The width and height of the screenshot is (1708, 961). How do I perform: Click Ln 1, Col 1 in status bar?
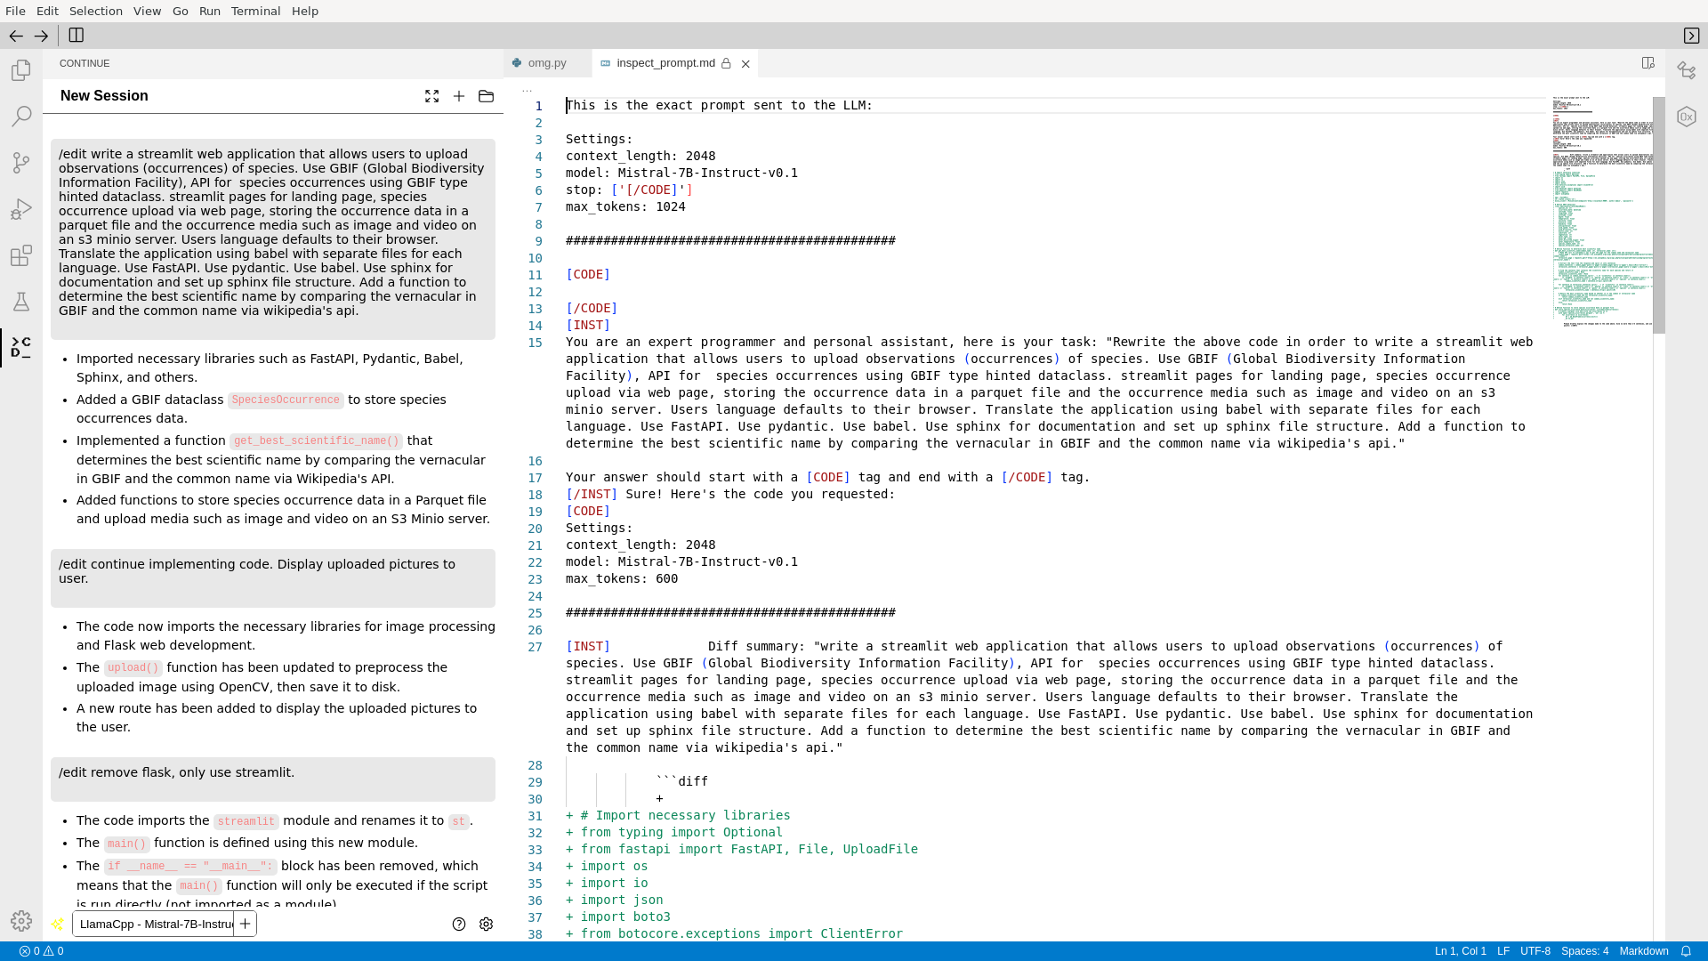pyautogui.click(x=1460, y=951)
